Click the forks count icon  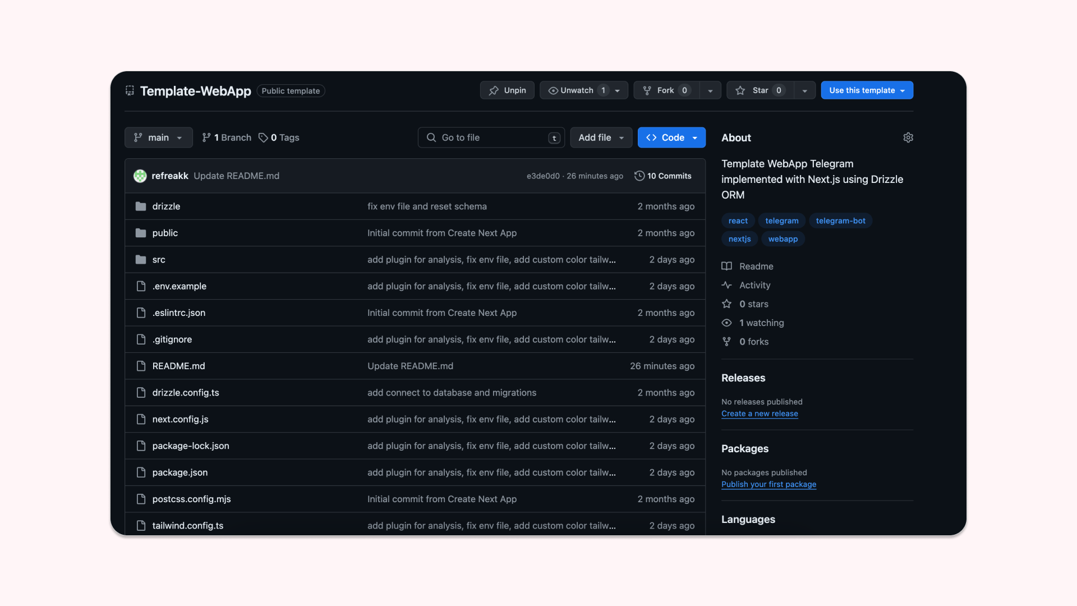pos(726,342)
